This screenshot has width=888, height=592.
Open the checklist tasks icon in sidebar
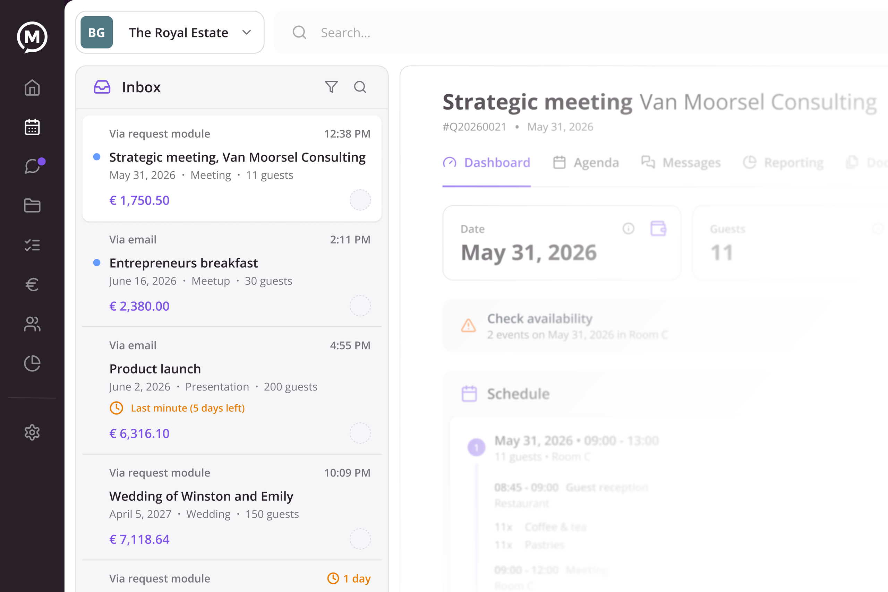pos(32,245)
